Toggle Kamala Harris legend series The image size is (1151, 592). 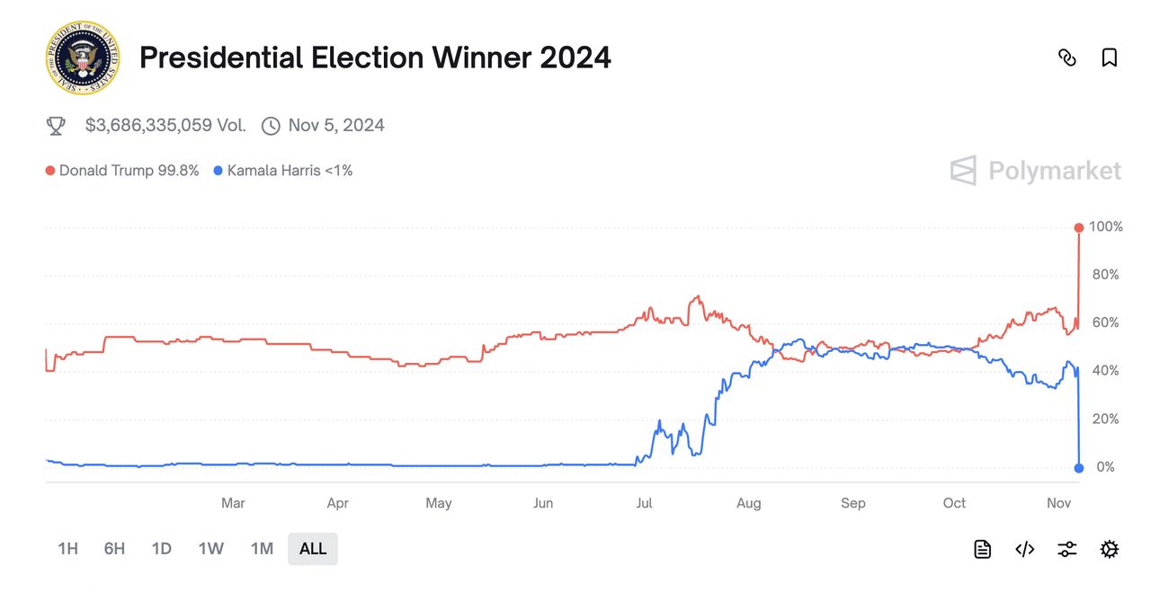tap(283, 171)
